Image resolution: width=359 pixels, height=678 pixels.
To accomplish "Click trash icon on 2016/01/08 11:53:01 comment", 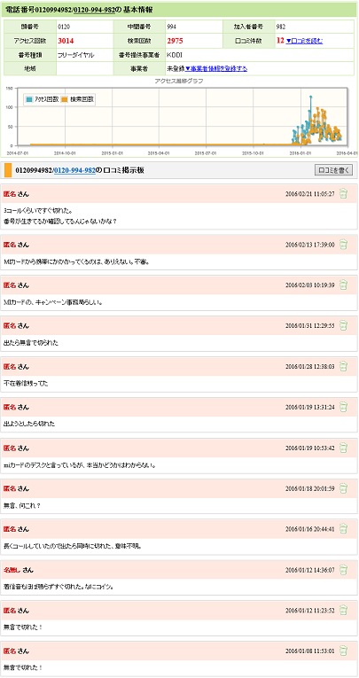I will point(343,651).
